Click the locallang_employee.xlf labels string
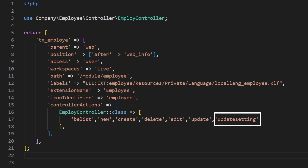Screen dimensions: 308x168 click(x=182, y=83)
